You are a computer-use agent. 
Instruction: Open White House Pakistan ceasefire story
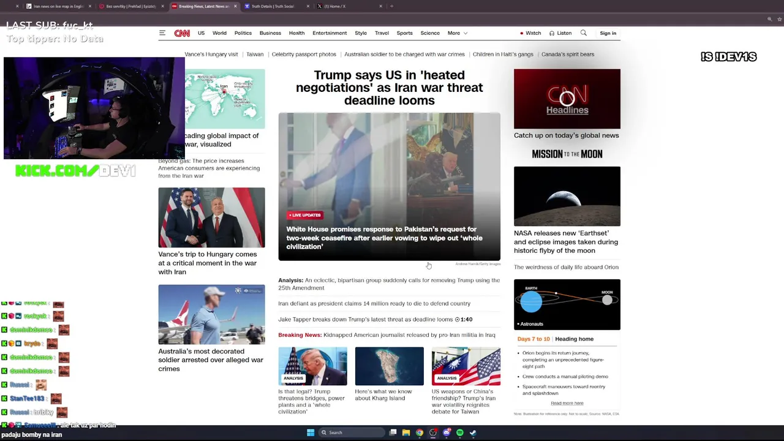coord(384,238)
